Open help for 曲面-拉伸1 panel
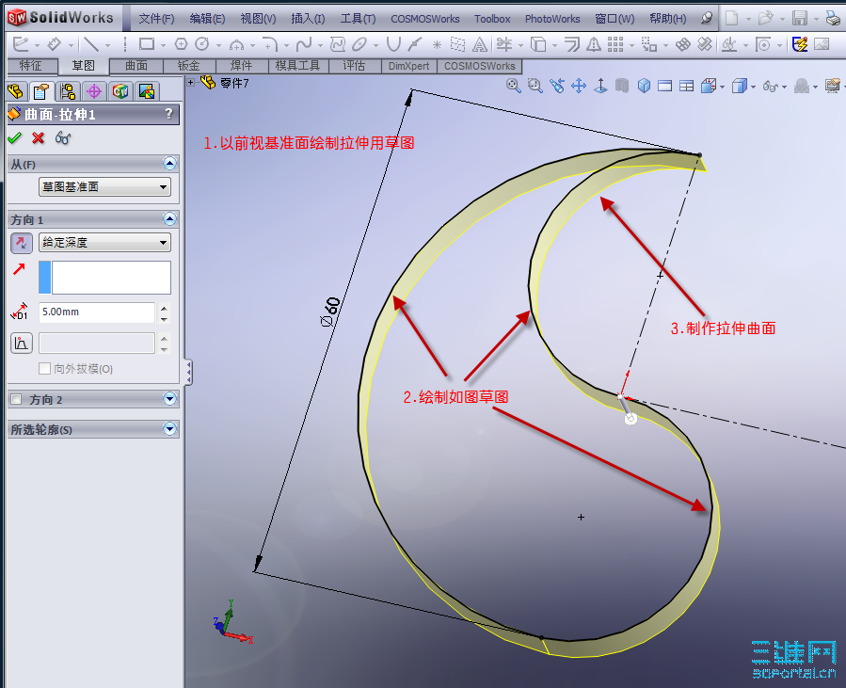This screenshot has width=846, height=688. pos(168,113)
